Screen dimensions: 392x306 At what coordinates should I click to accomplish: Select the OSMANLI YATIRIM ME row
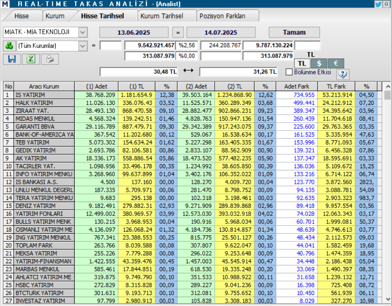(x=192, y=230)
